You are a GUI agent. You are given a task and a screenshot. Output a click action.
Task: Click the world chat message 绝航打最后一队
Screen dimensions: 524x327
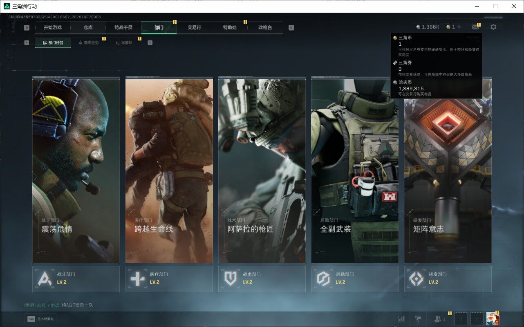tap(78, 305)
